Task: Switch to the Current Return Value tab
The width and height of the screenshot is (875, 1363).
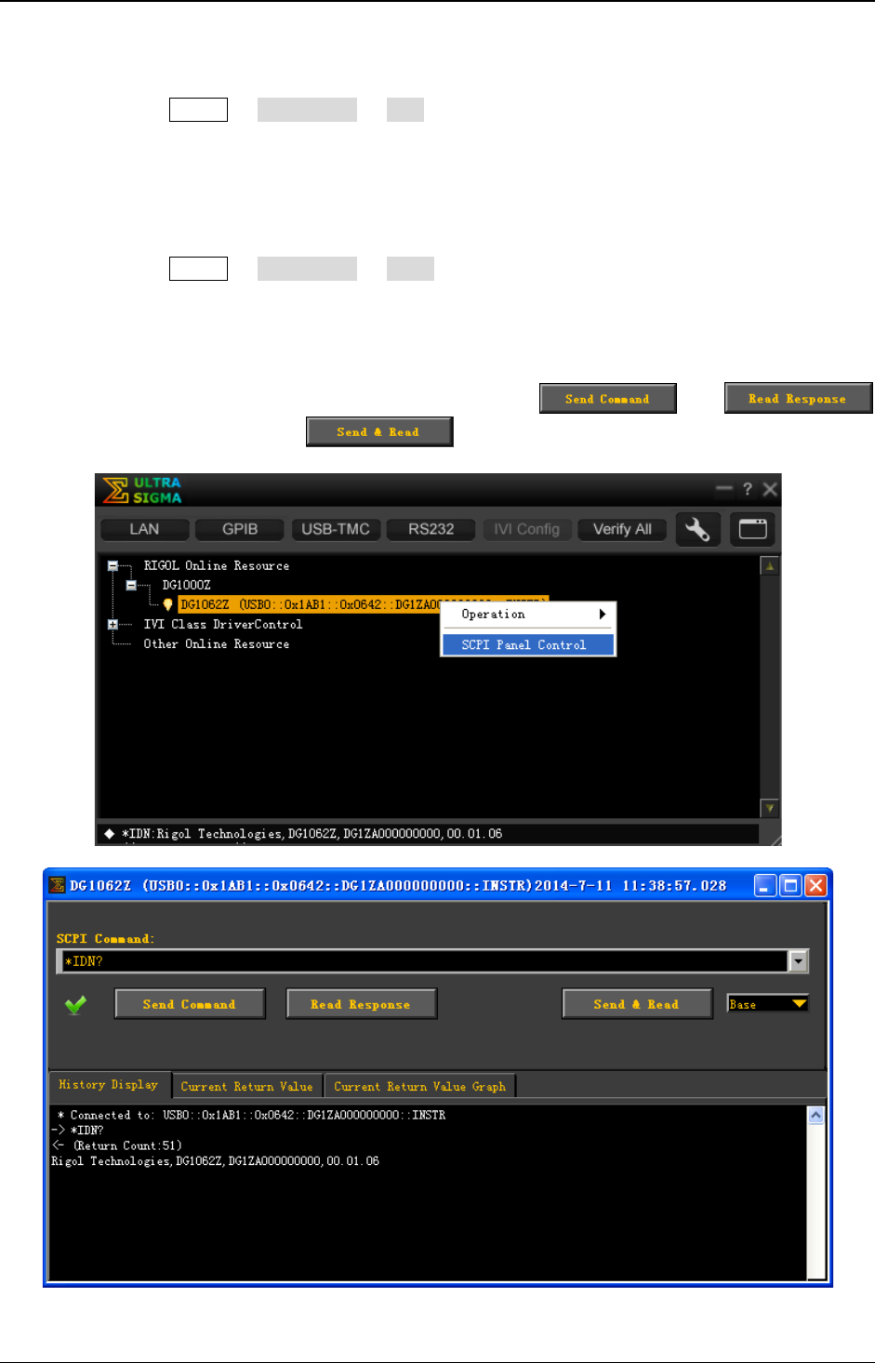Action: [x=247, y=1086]
